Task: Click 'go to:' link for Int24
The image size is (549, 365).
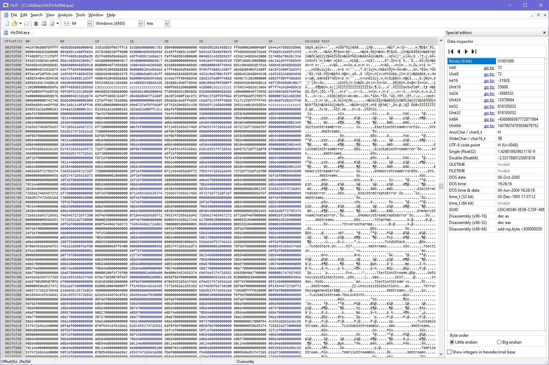Action: (489, 93)
